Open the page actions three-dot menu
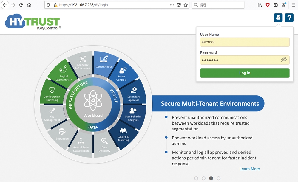The width and height of the screenshot is (298, 182). tap(172, 5)
